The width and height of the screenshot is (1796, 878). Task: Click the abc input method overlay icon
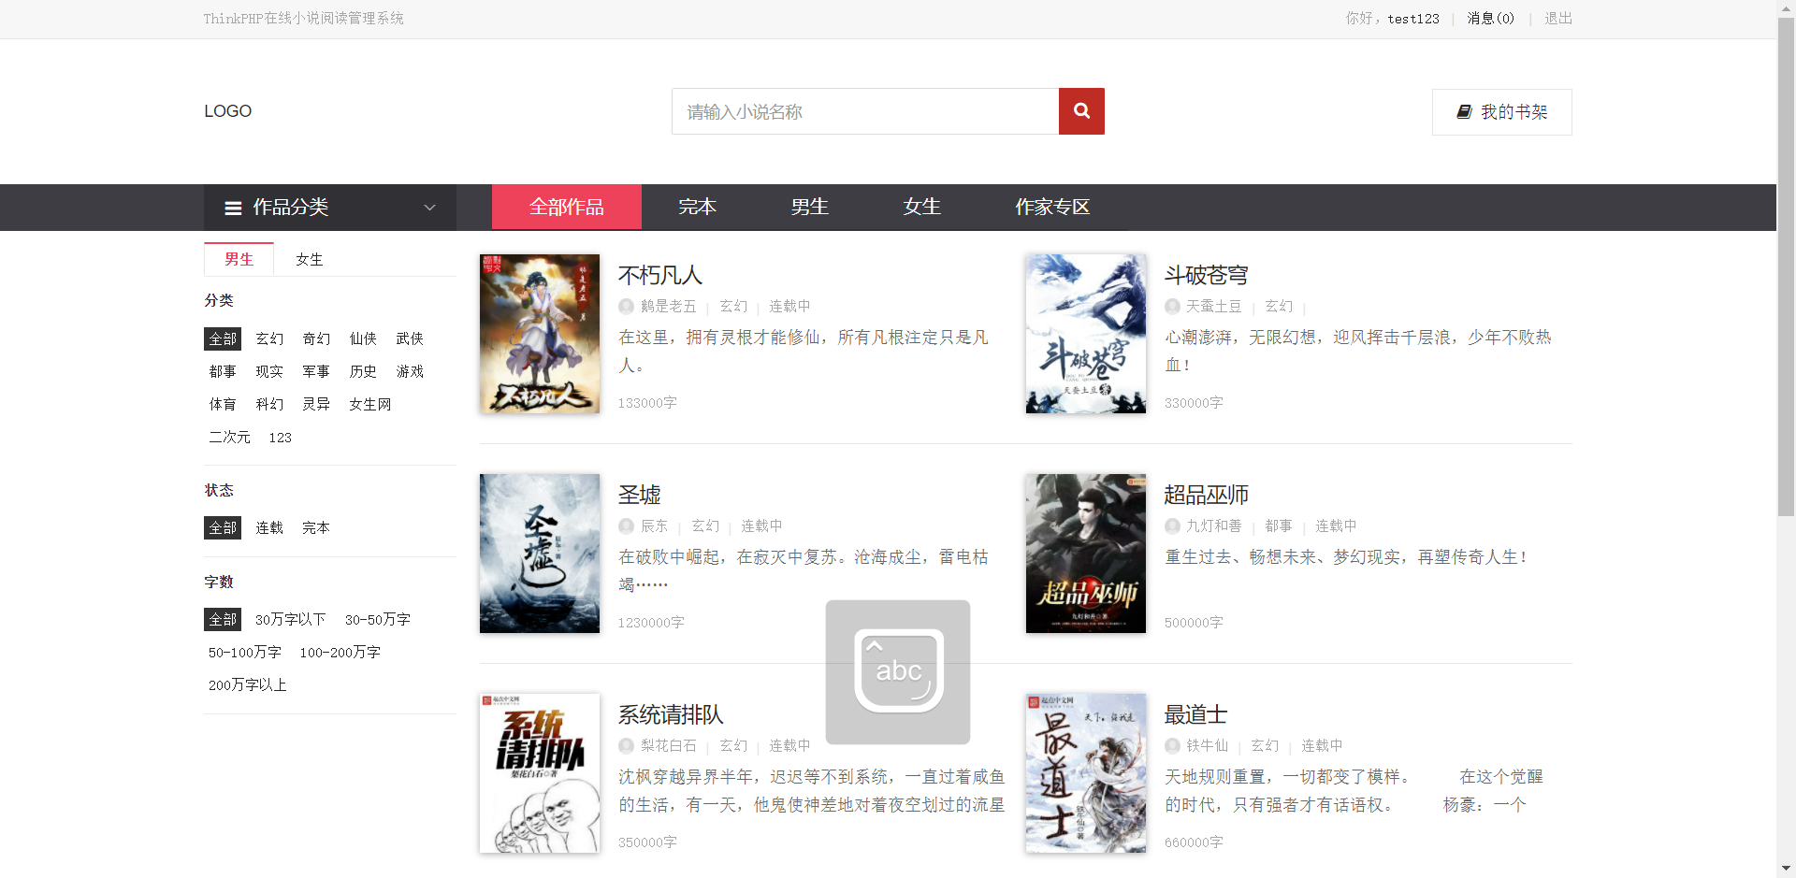click(898, 672)
